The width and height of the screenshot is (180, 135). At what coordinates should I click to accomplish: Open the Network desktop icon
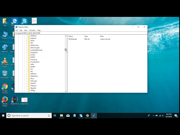point(5,48)
